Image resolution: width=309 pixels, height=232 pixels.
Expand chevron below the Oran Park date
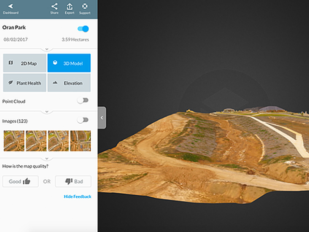[x=46, y=49]
